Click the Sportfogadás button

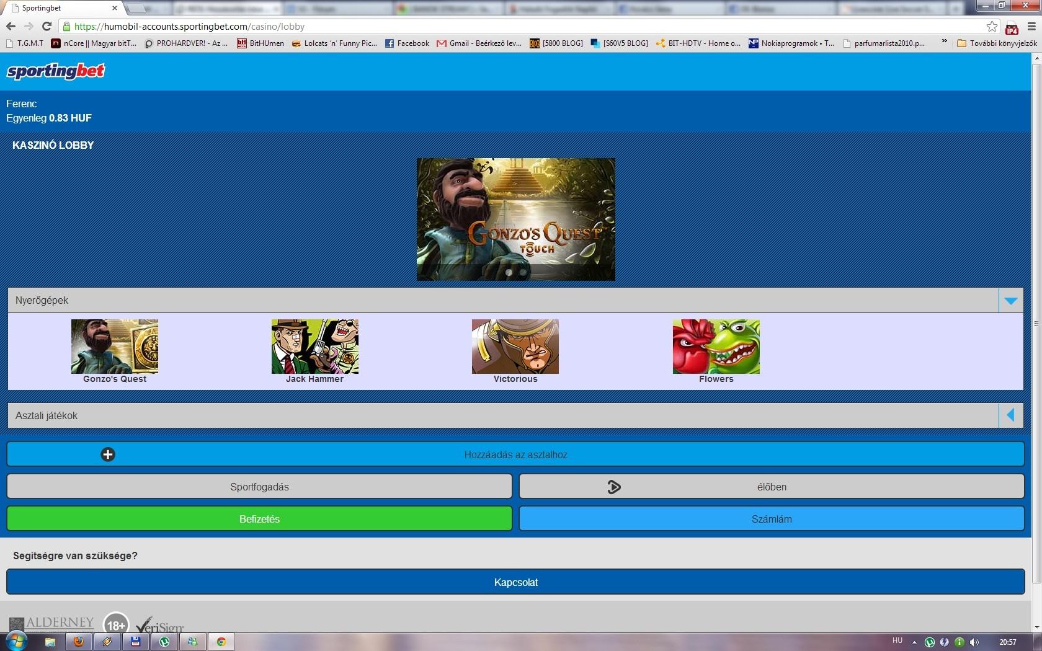click(x=259, y=487)
